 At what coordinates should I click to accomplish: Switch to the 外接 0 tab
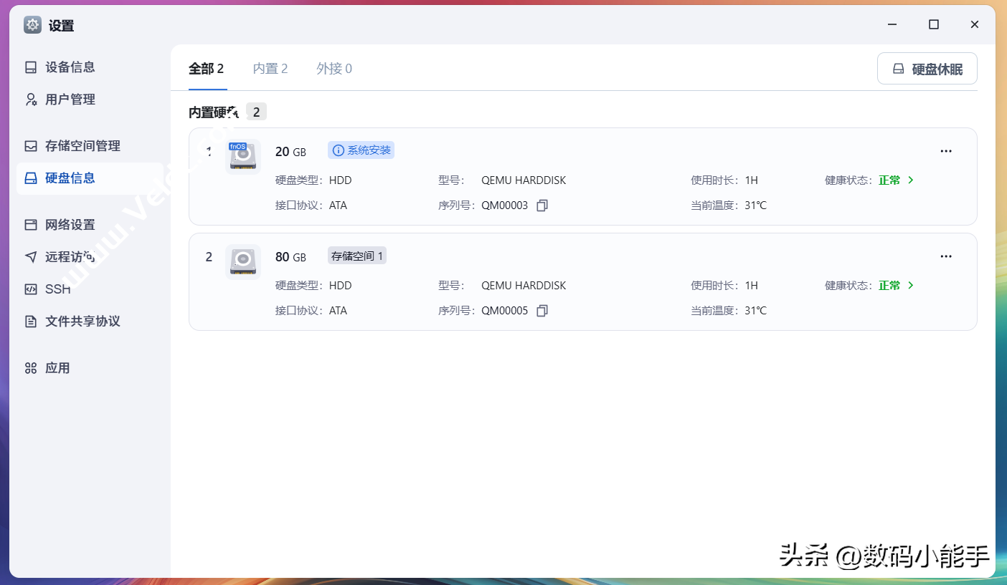(x=334, y=69)
